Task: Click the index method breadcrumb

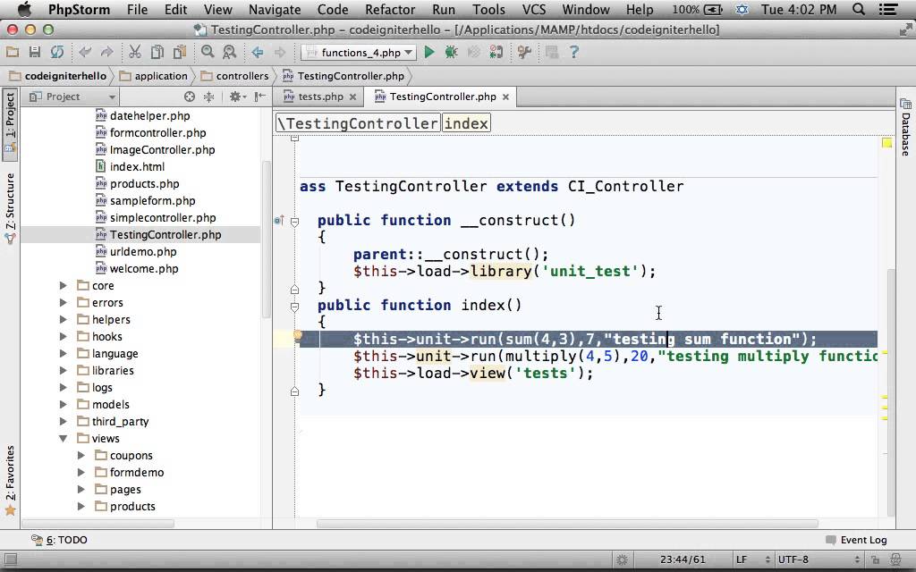Action: (x=465, y=123)
